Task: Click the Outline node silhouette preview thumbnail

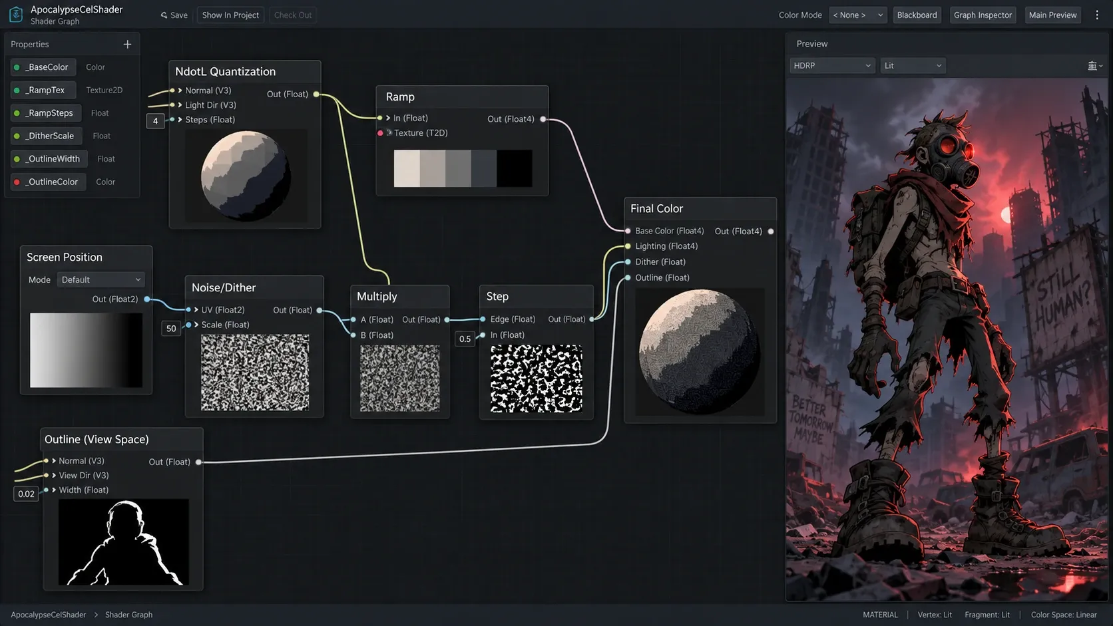Action: 124,542
